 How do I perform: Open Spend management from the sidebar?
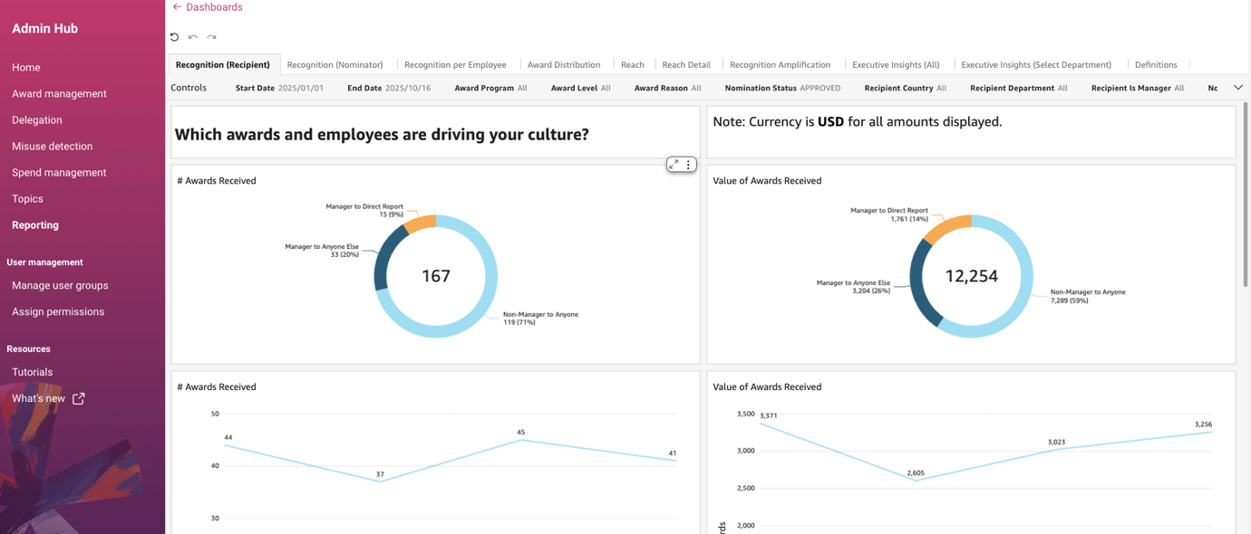(x=59, y=172)
